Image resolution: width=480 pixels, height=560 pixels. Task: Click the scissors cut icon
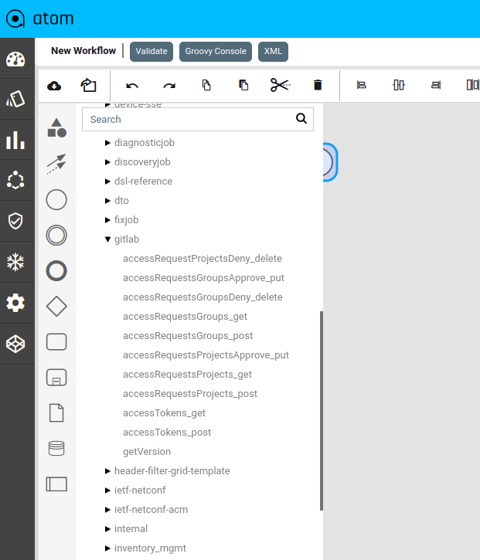pyautogui.click(x=281, y=85)
